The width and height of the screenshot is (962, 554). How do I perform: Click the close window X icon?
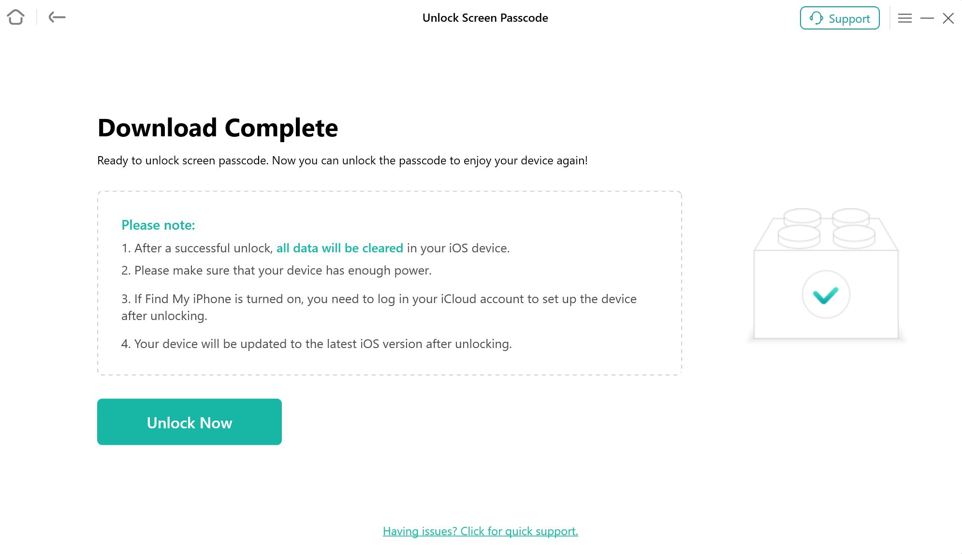[x=948, y=18]
